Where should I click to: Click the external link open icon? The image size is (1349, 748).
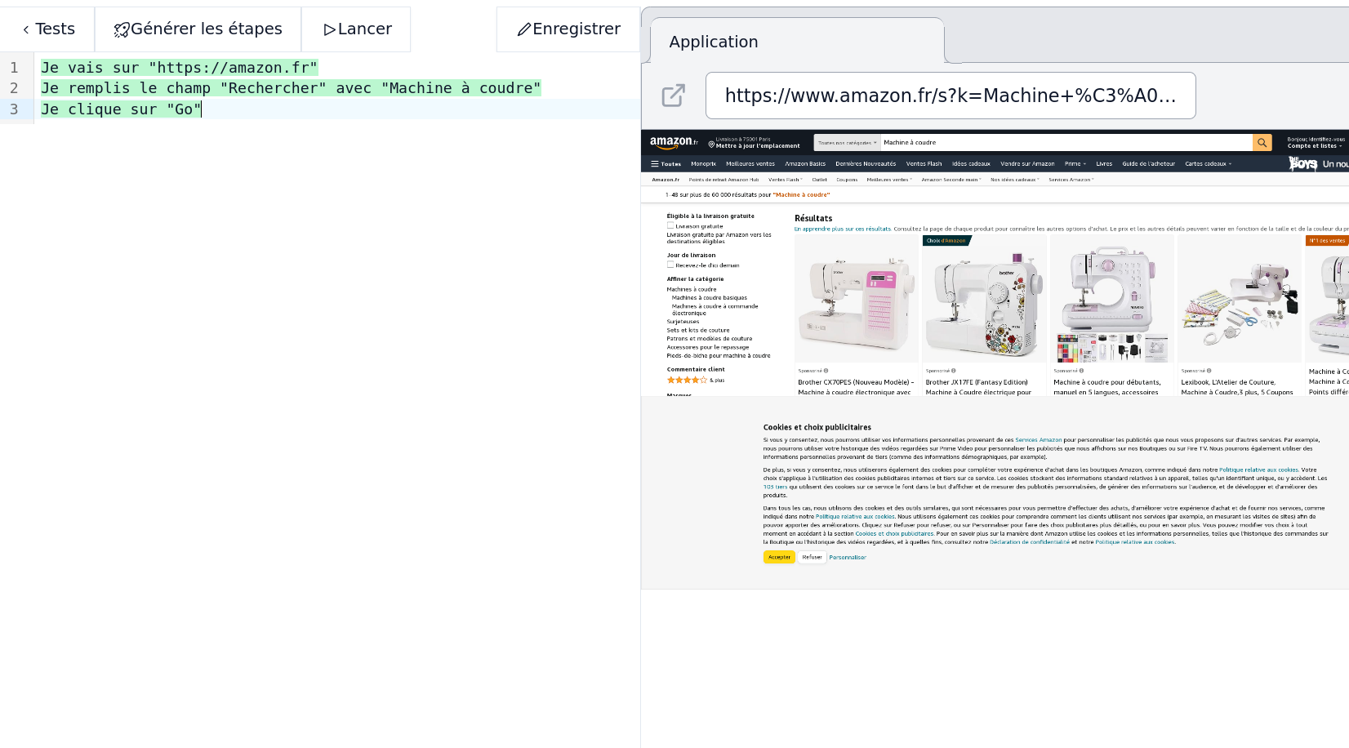coord(673,96)
